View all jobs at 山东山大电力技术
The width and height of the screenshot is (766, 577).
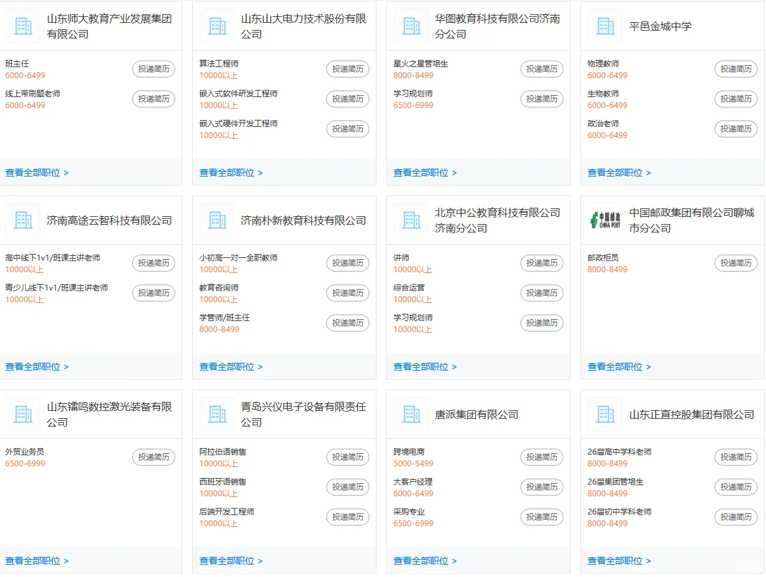click(231, 173)
